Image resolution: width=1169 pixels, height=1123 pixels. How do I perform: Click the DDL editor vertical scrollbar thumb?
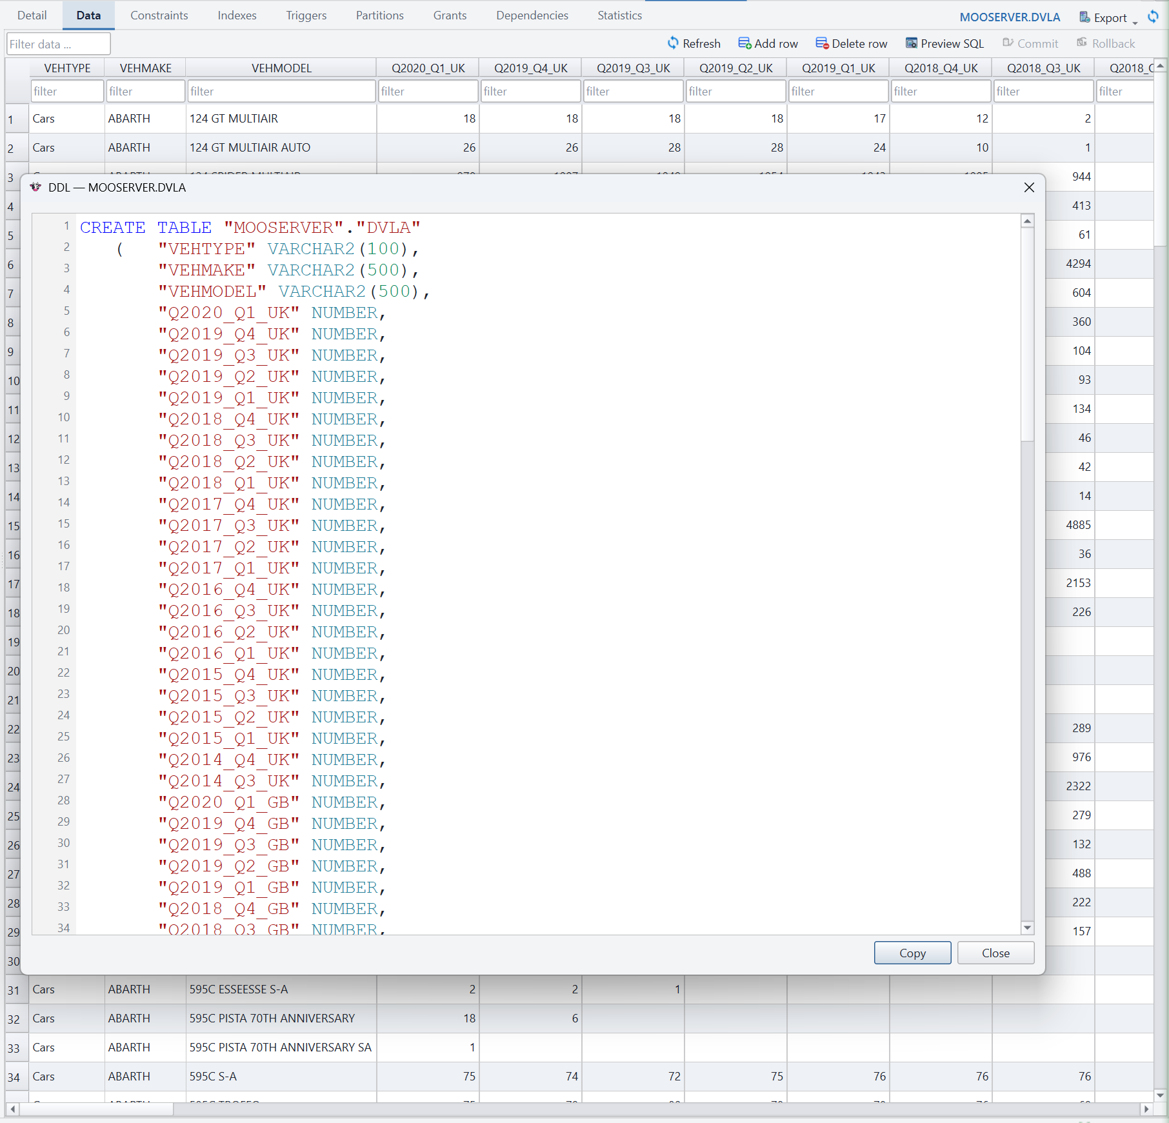point(1027,334)
